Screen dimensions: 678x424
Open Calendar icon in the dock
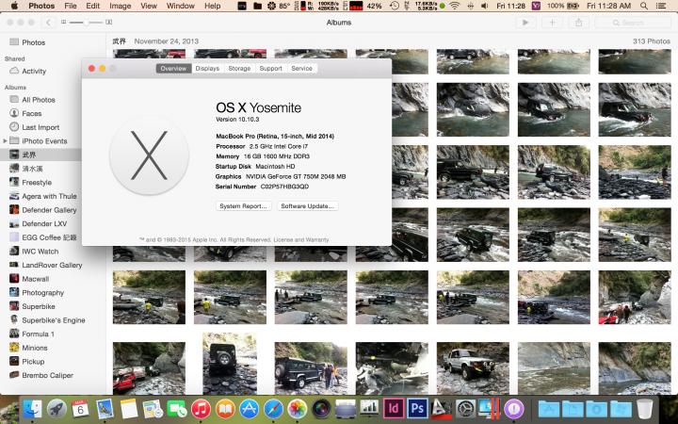tap(80, 408)
